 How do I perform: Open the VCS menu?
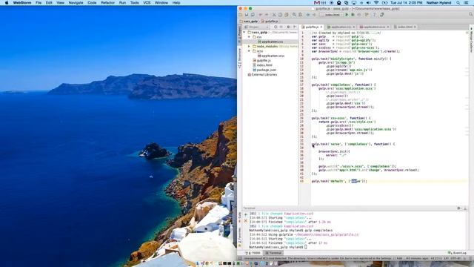(147, 3)
